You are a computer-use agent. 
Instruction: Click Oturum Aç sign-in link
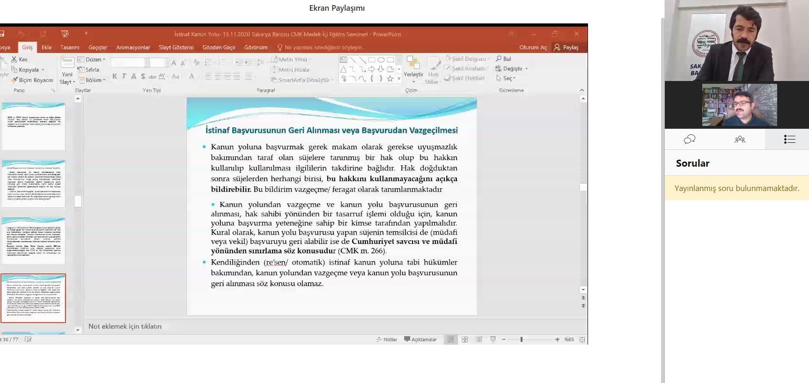[x=533, y=47]
